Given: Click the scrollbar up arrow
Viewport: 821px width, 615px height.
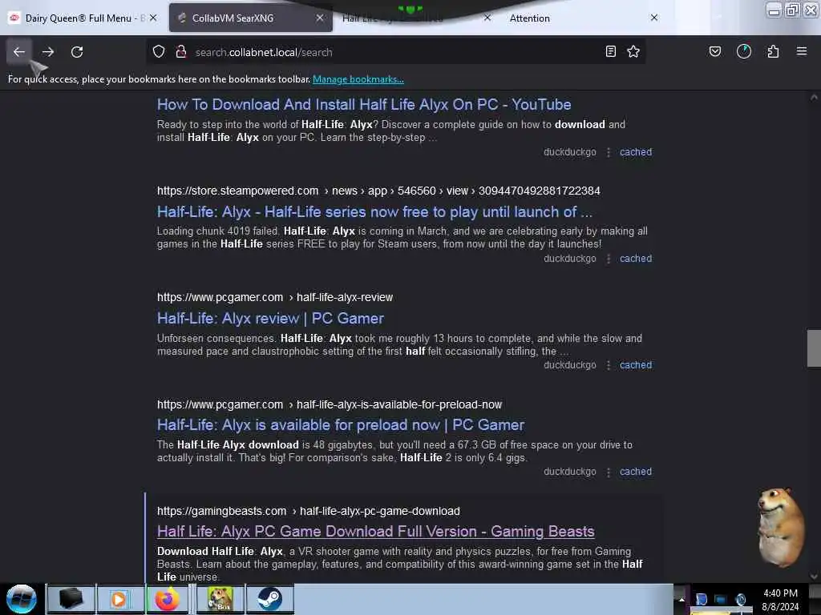Looking at the screenshot, I should pos(814,97).
